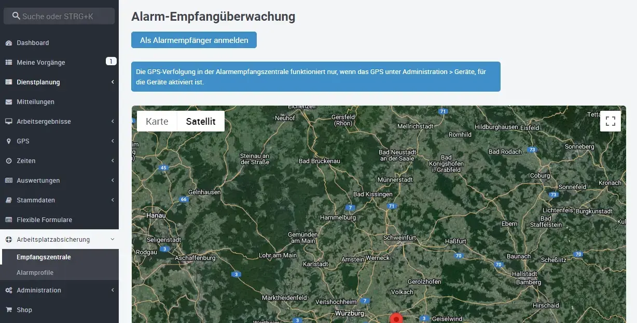Switch to the Karte map tab
Screen dimensions: 637x323
(158, 121)
